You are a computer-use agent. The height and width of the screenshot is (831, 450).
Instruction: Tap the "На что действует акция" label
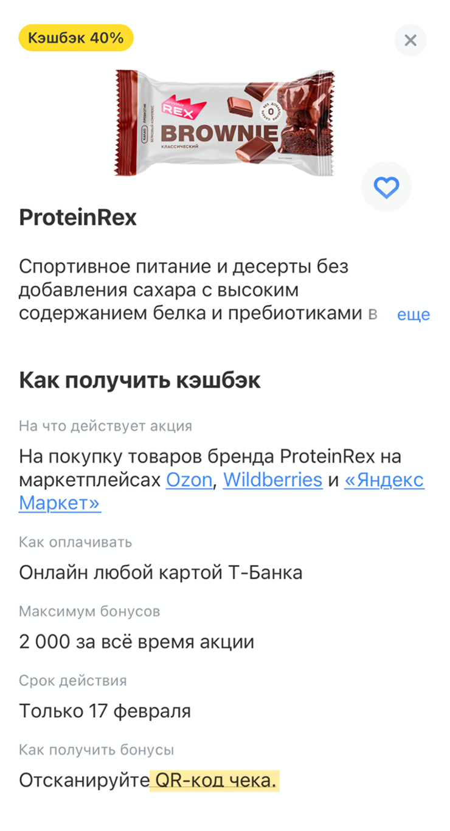point(105,426)
